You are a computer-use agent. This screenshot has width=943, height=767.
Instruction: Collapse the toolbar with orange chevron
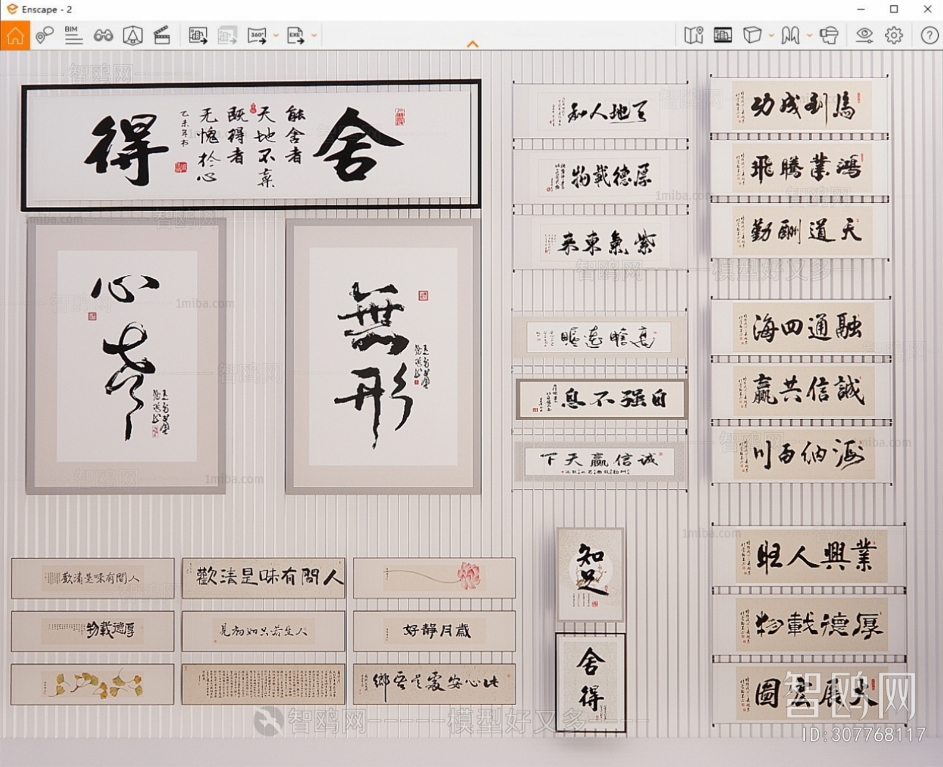click(x=473, y=44)
